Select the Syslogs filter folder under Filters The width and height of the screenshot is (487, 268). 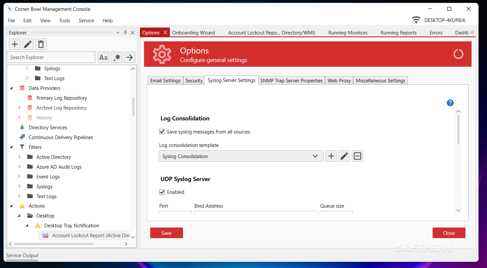click(x=44, y=186)
